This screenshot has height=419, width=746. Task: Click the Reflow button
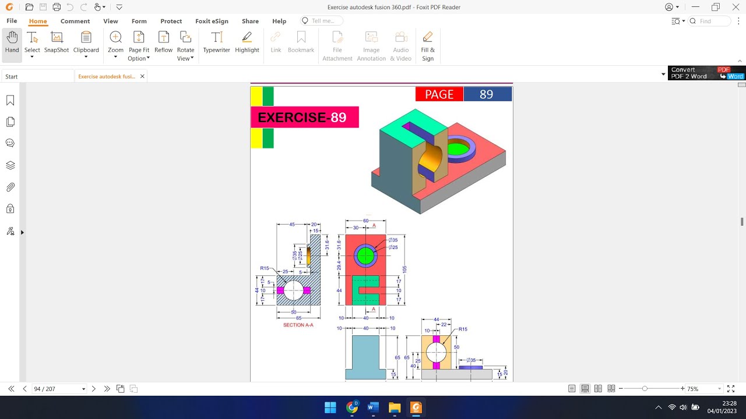click(x=163, y=42)
